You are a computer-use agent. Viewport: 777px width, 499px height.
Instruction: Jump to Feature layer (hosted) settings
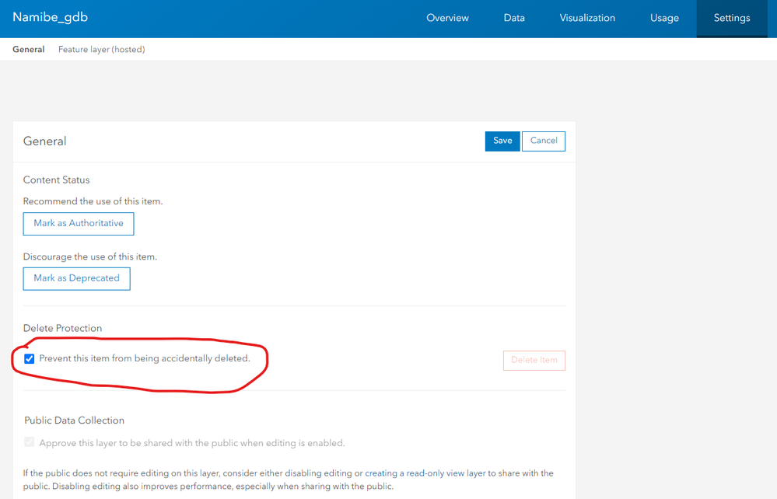[x=102, y=50]
